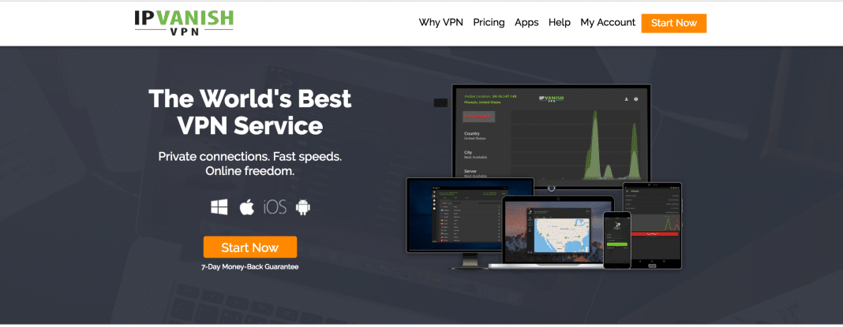Image resolution: width=843 pixels, height=327 pixels.
Task: Click the Country label on the TV screen
Action: point(471,133)
